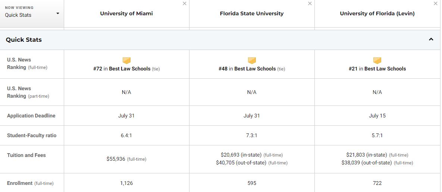Click University of Miami ranking badge icon
This screenshot has height=192, width=442.
pyautogui.click(x=126, y=60)
